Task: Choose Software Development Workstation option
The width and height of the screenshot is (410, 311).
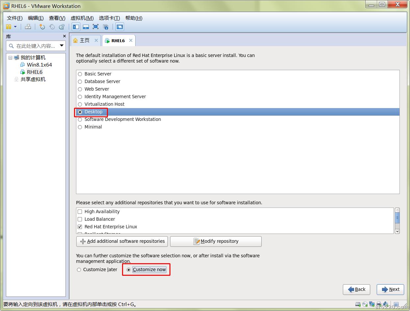Action: point(80,120)
